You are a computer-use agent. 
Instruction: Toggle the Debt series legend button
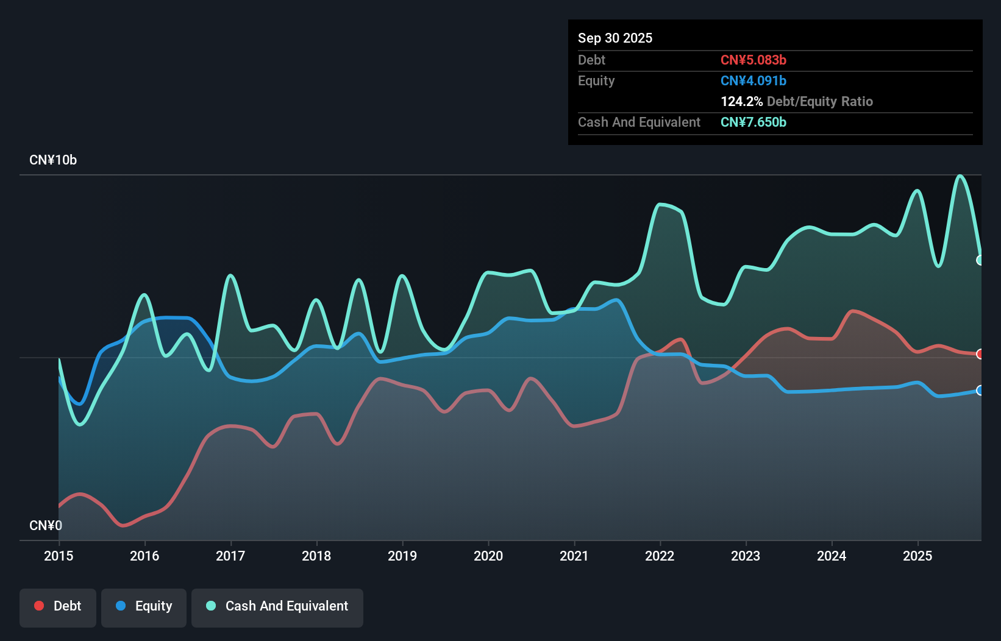click(x=58, y=607)
